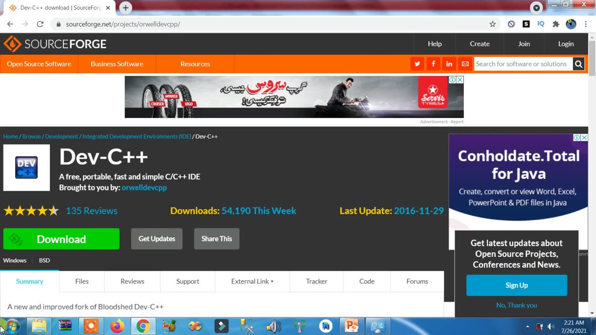The height and width of the screenshot is (335, 596).
Task: Click the Get Updates button
Action: 157,239
